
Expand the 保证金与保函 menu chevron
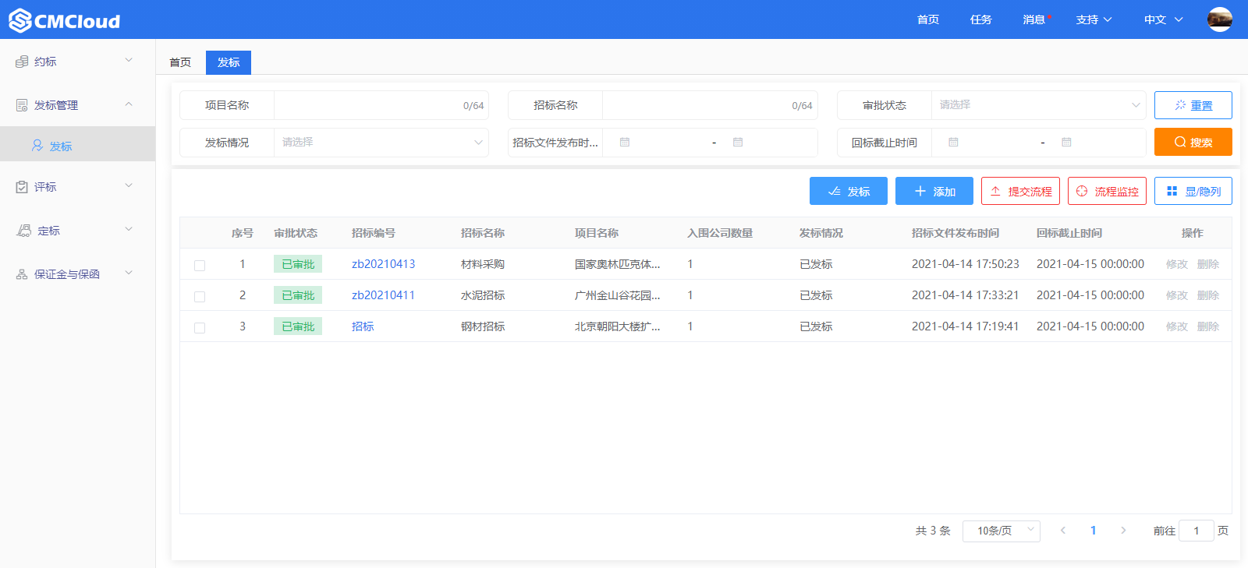click(x=129, y=273)
